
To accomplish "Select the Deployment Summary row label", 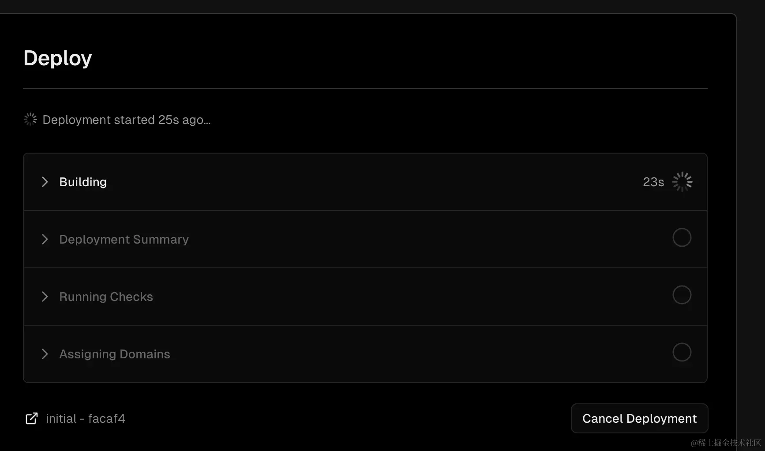I will 124,239.
